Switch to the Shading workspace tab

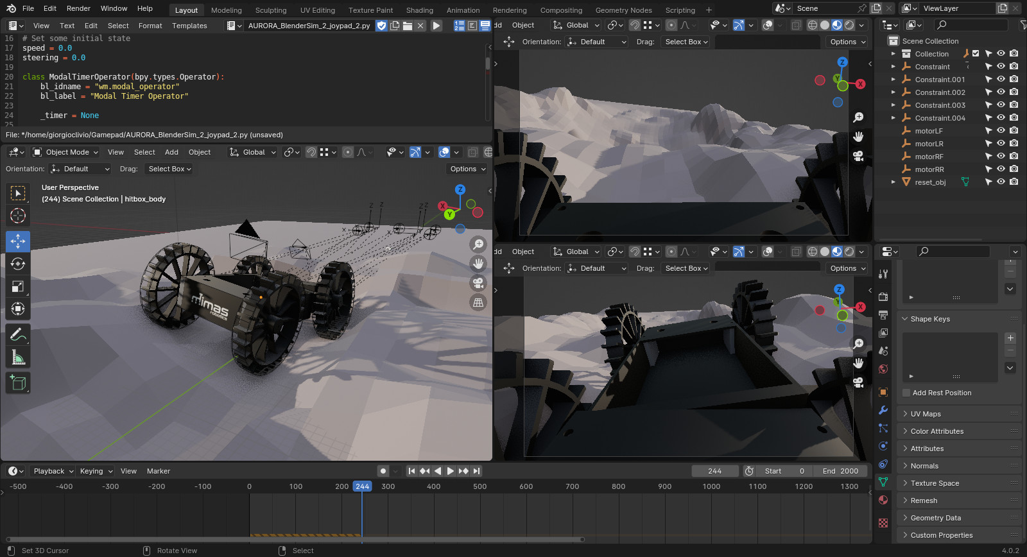click(x=419, y=10)
